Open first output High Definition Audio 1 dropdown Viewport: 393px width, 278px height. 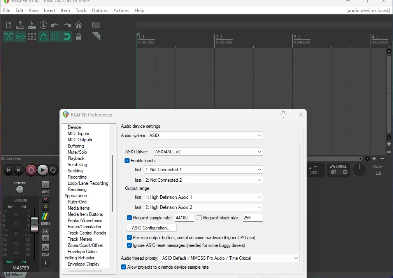(203, 197)
